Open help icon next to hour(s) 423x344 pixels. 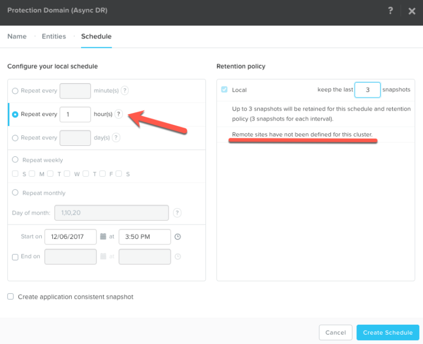pos(118,114)
